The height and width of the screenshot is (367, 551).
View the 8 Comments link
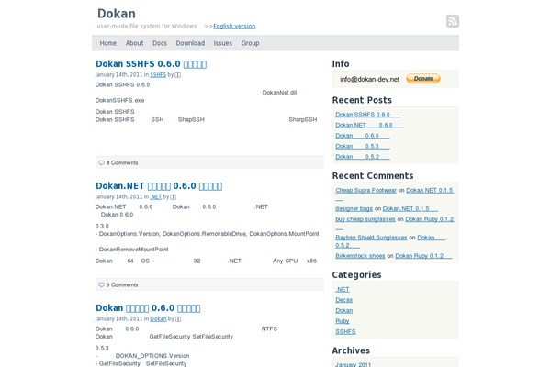122,163
